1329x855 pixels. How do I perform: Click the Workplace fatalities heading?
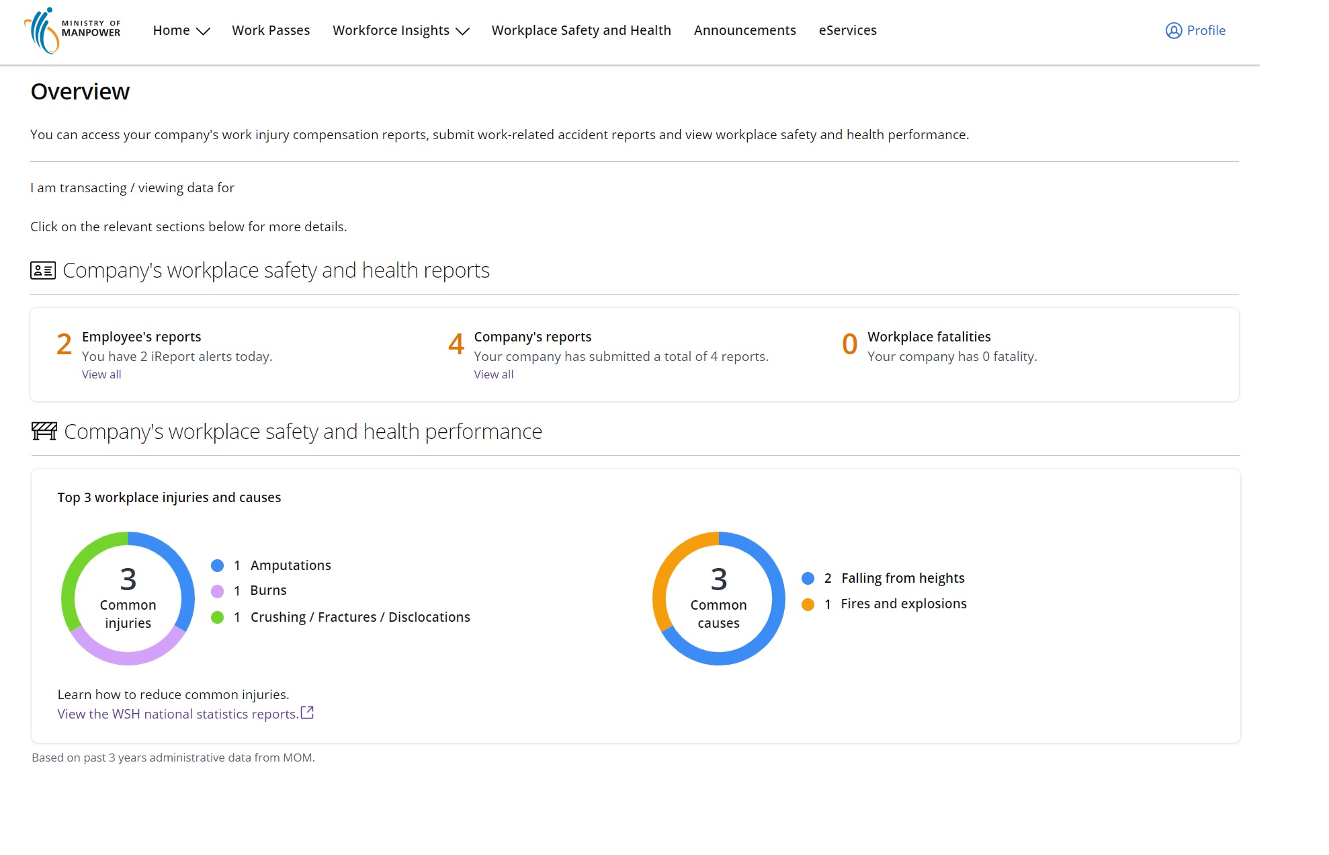(929, 337)
